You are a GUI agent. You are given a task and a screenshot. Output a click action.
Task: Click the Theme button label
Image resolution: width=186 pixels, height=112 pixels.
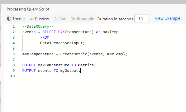point(19,19)
